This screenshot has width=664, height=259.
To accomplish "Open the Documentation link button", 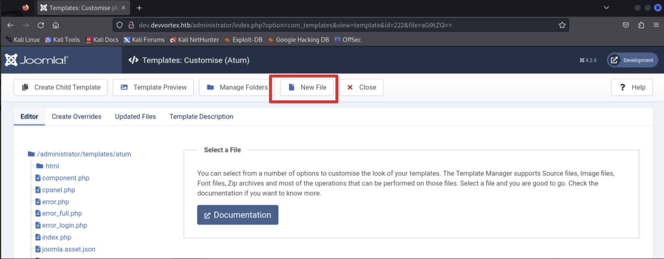I will click(238, 215).
